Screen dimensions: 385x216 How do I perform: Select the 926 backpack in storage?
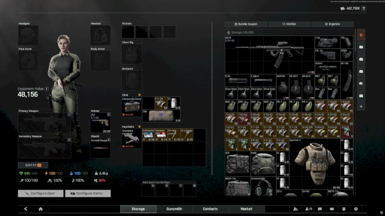coord(237,164)
